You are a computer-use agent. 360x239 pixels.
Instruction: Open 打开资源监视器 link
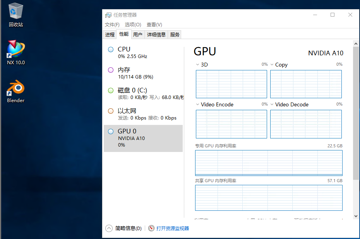coord(172,228)
